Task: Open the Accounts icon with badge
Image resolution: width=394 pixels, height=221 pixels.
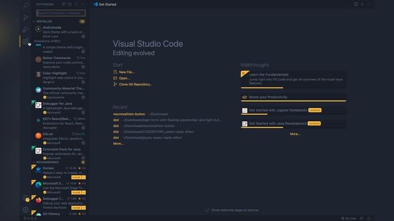Action: tap(26, 198)
